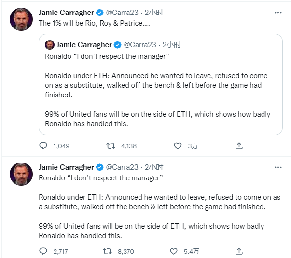Click Jamie Carragher's avatar on bottom tweet

click(x=22, y=174)
